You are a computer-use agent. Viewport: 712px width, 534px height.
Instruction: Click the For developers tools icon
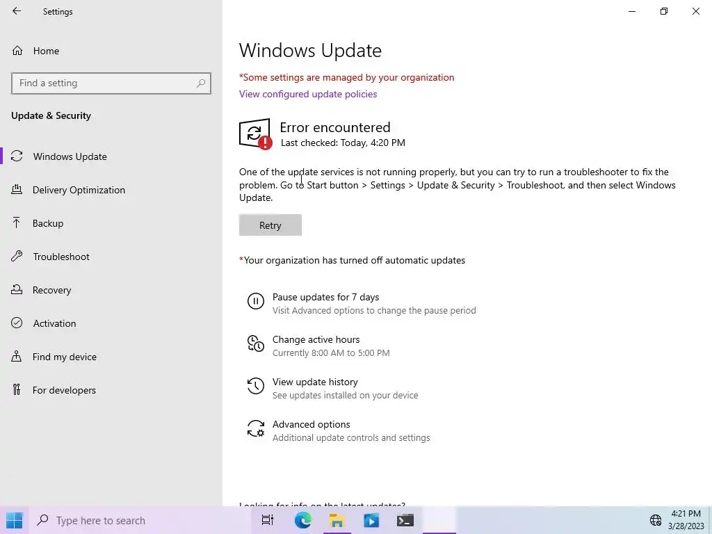point(17,389)
